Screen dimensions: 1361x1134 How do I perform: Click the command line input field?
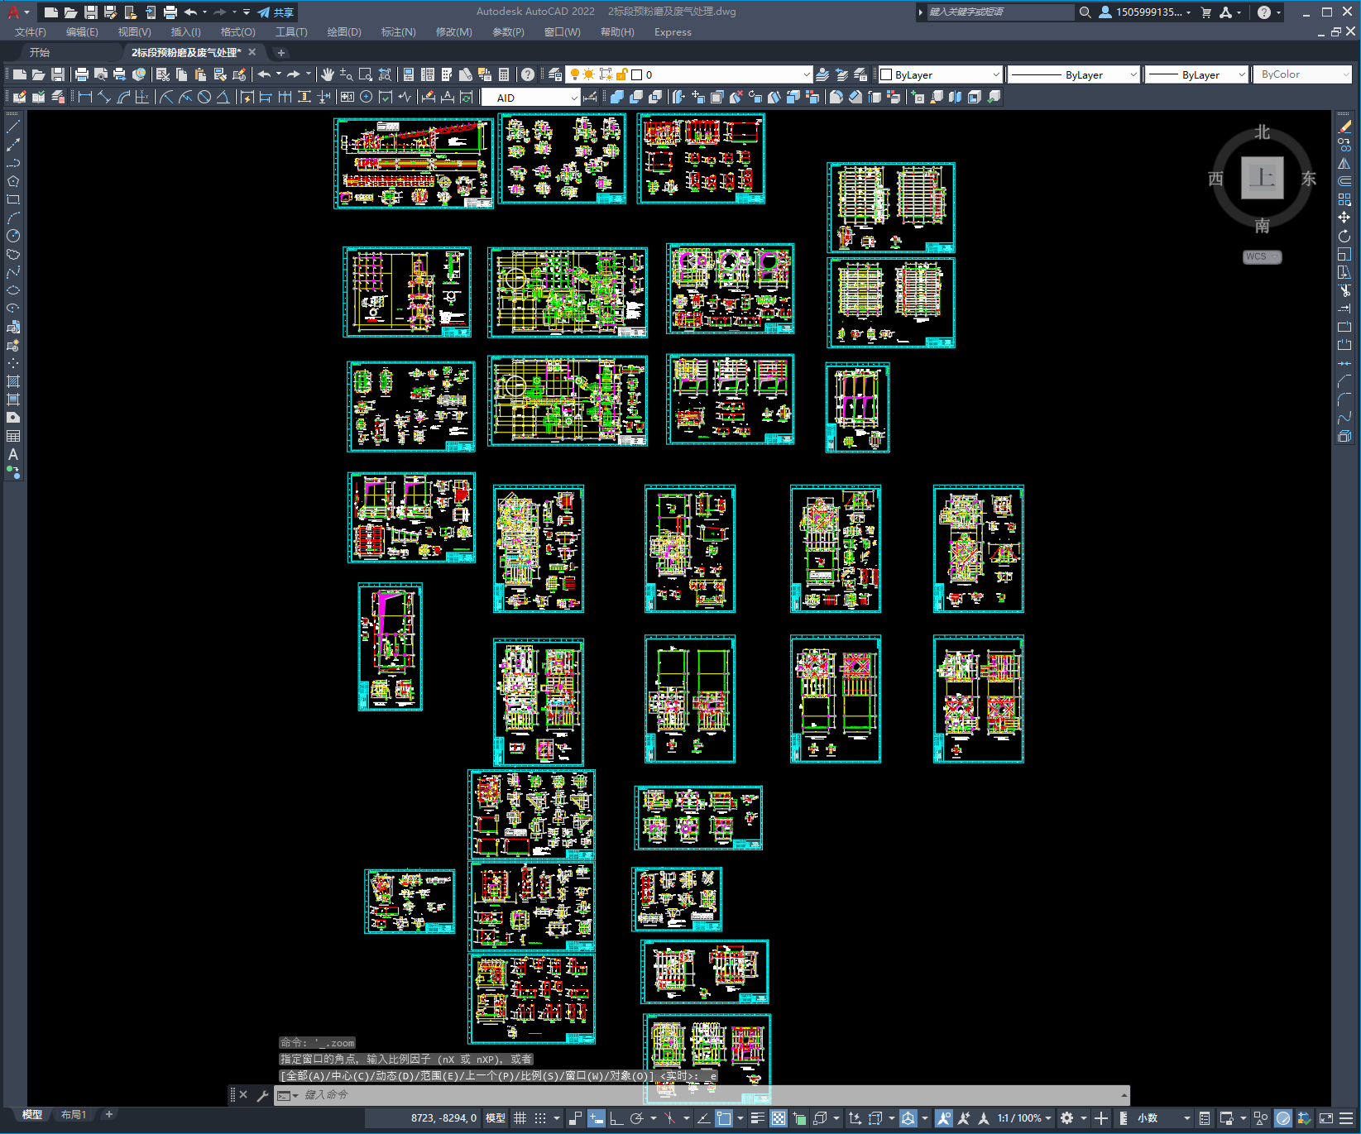[703, 1095]
